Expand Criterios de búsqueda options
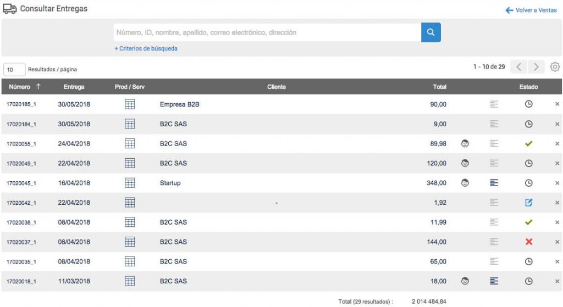This screenshot has width=563, height=307. click(x=146, y=48)
